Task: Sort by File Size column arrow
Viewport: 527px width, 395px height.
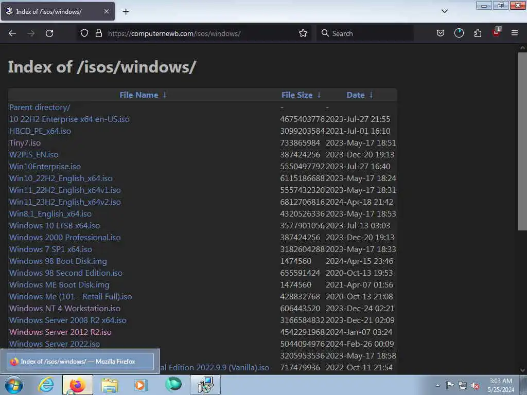Action: [319, 95]
